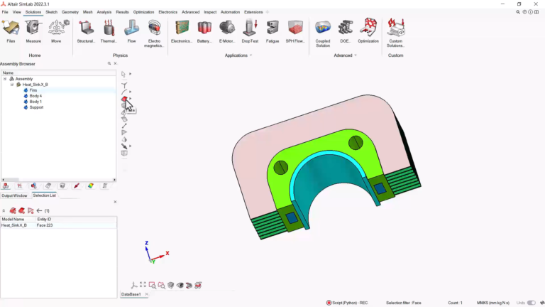
Task: Open the DropTest application
Action: [250, 31]
